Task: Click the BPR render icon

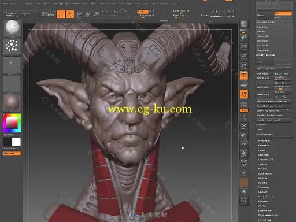Action: pyautogui.click(x=244, y=25)
